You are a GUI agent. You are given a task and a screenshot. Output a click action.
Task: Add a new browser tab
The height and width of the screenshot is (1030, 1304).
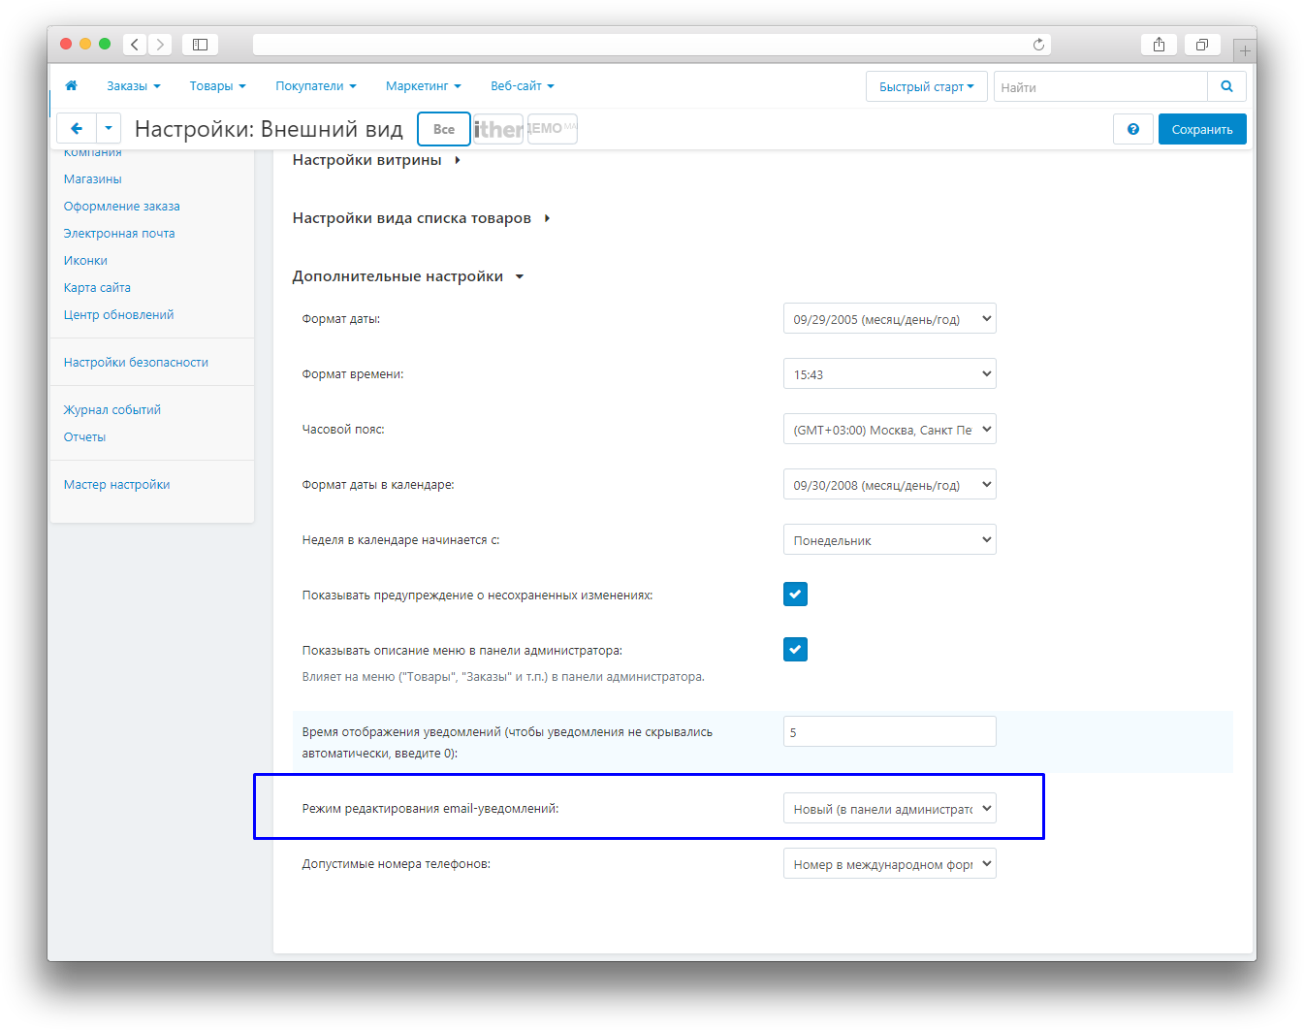[x=1245, y=50]
